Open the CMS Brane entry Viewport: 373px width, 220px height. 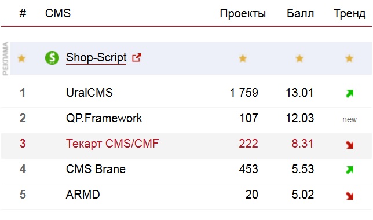96,169
